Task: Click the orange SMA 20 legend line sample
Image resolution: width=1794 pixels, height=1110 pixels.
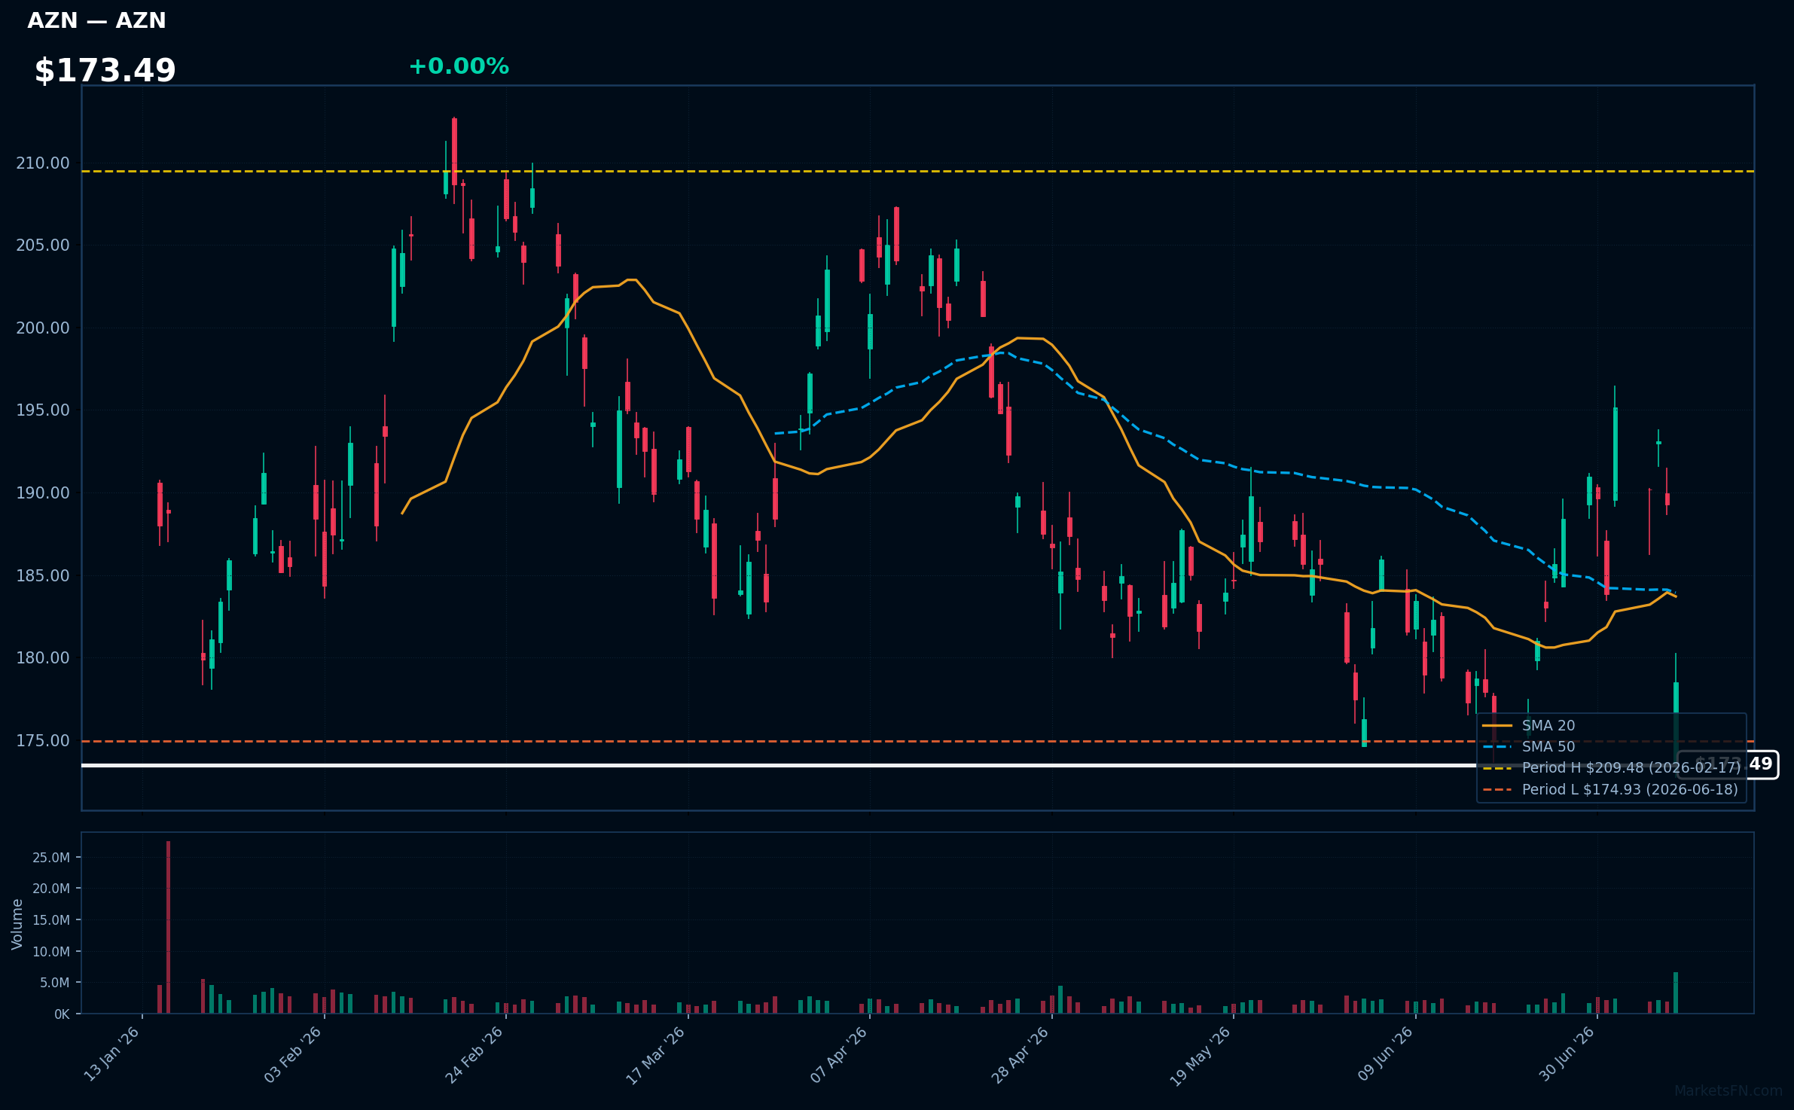Action: tap(1497, 725)
